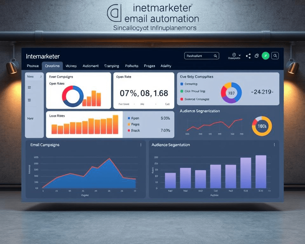Open the Polkchs tab

pos(132,66)
